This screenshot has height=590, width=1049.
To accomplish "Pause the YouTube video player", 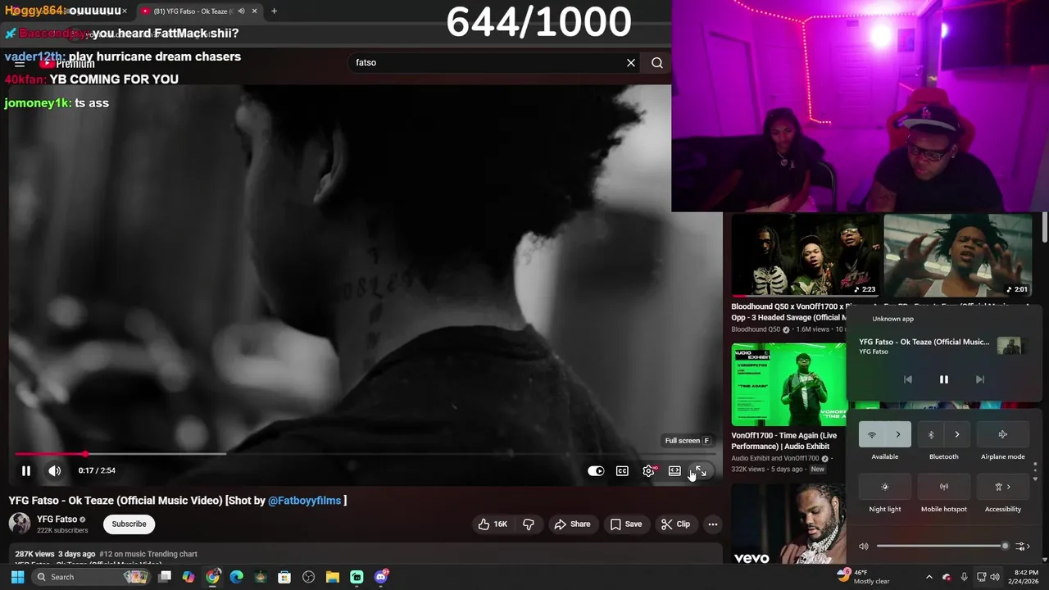I will point(26,470).
